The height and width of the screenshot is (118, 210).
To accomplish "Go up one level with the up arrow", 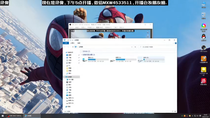I will (73, 47).
